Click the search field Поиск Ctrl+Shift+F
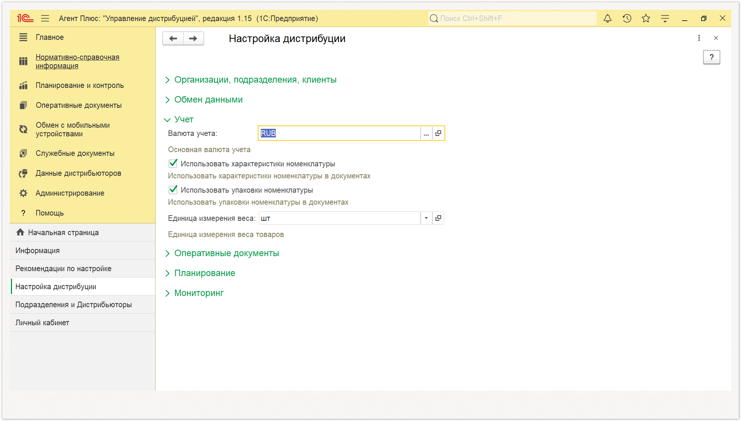The image size is (741, 421). click(x=512, y=18)
